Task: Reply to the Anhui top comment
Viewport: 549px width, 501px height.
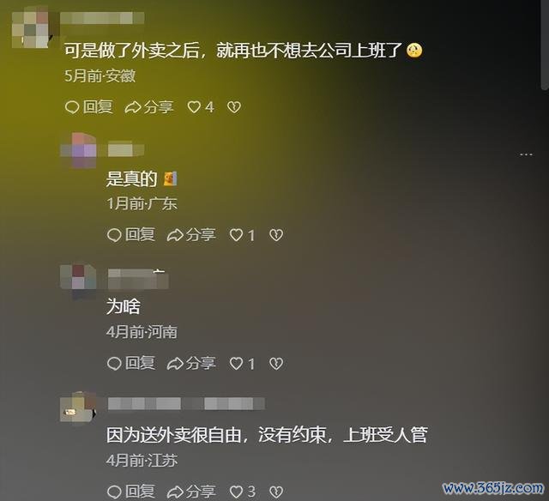Action: [x=89, y=107]
